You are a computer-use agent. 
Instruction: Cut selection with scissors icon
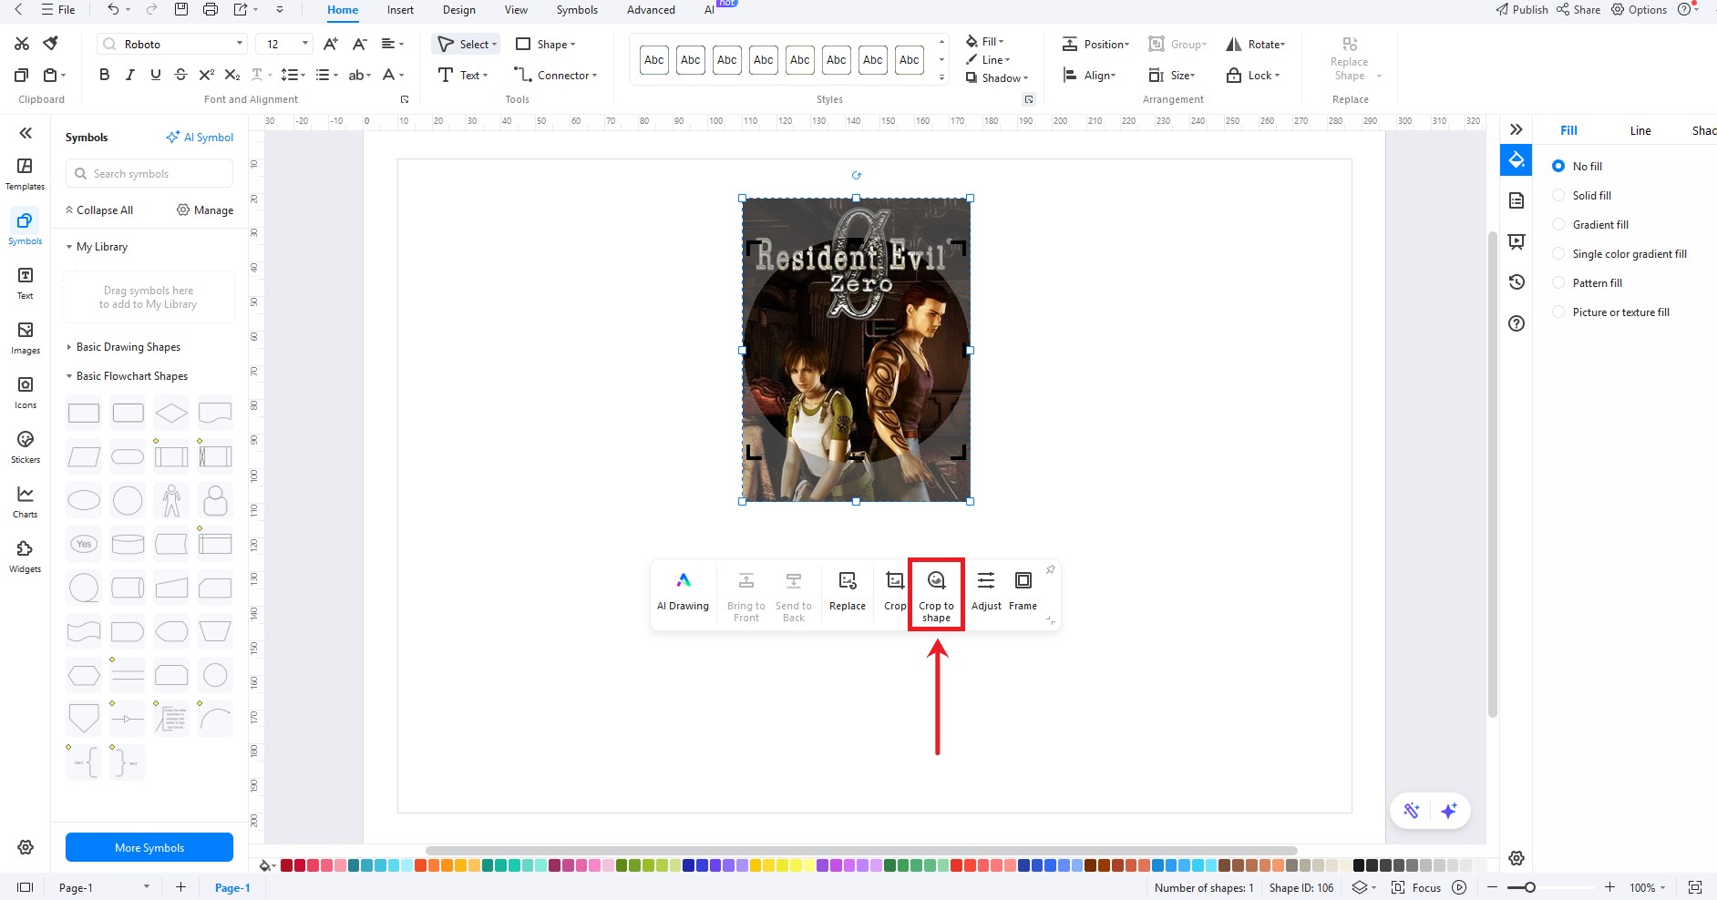[22, 44]
